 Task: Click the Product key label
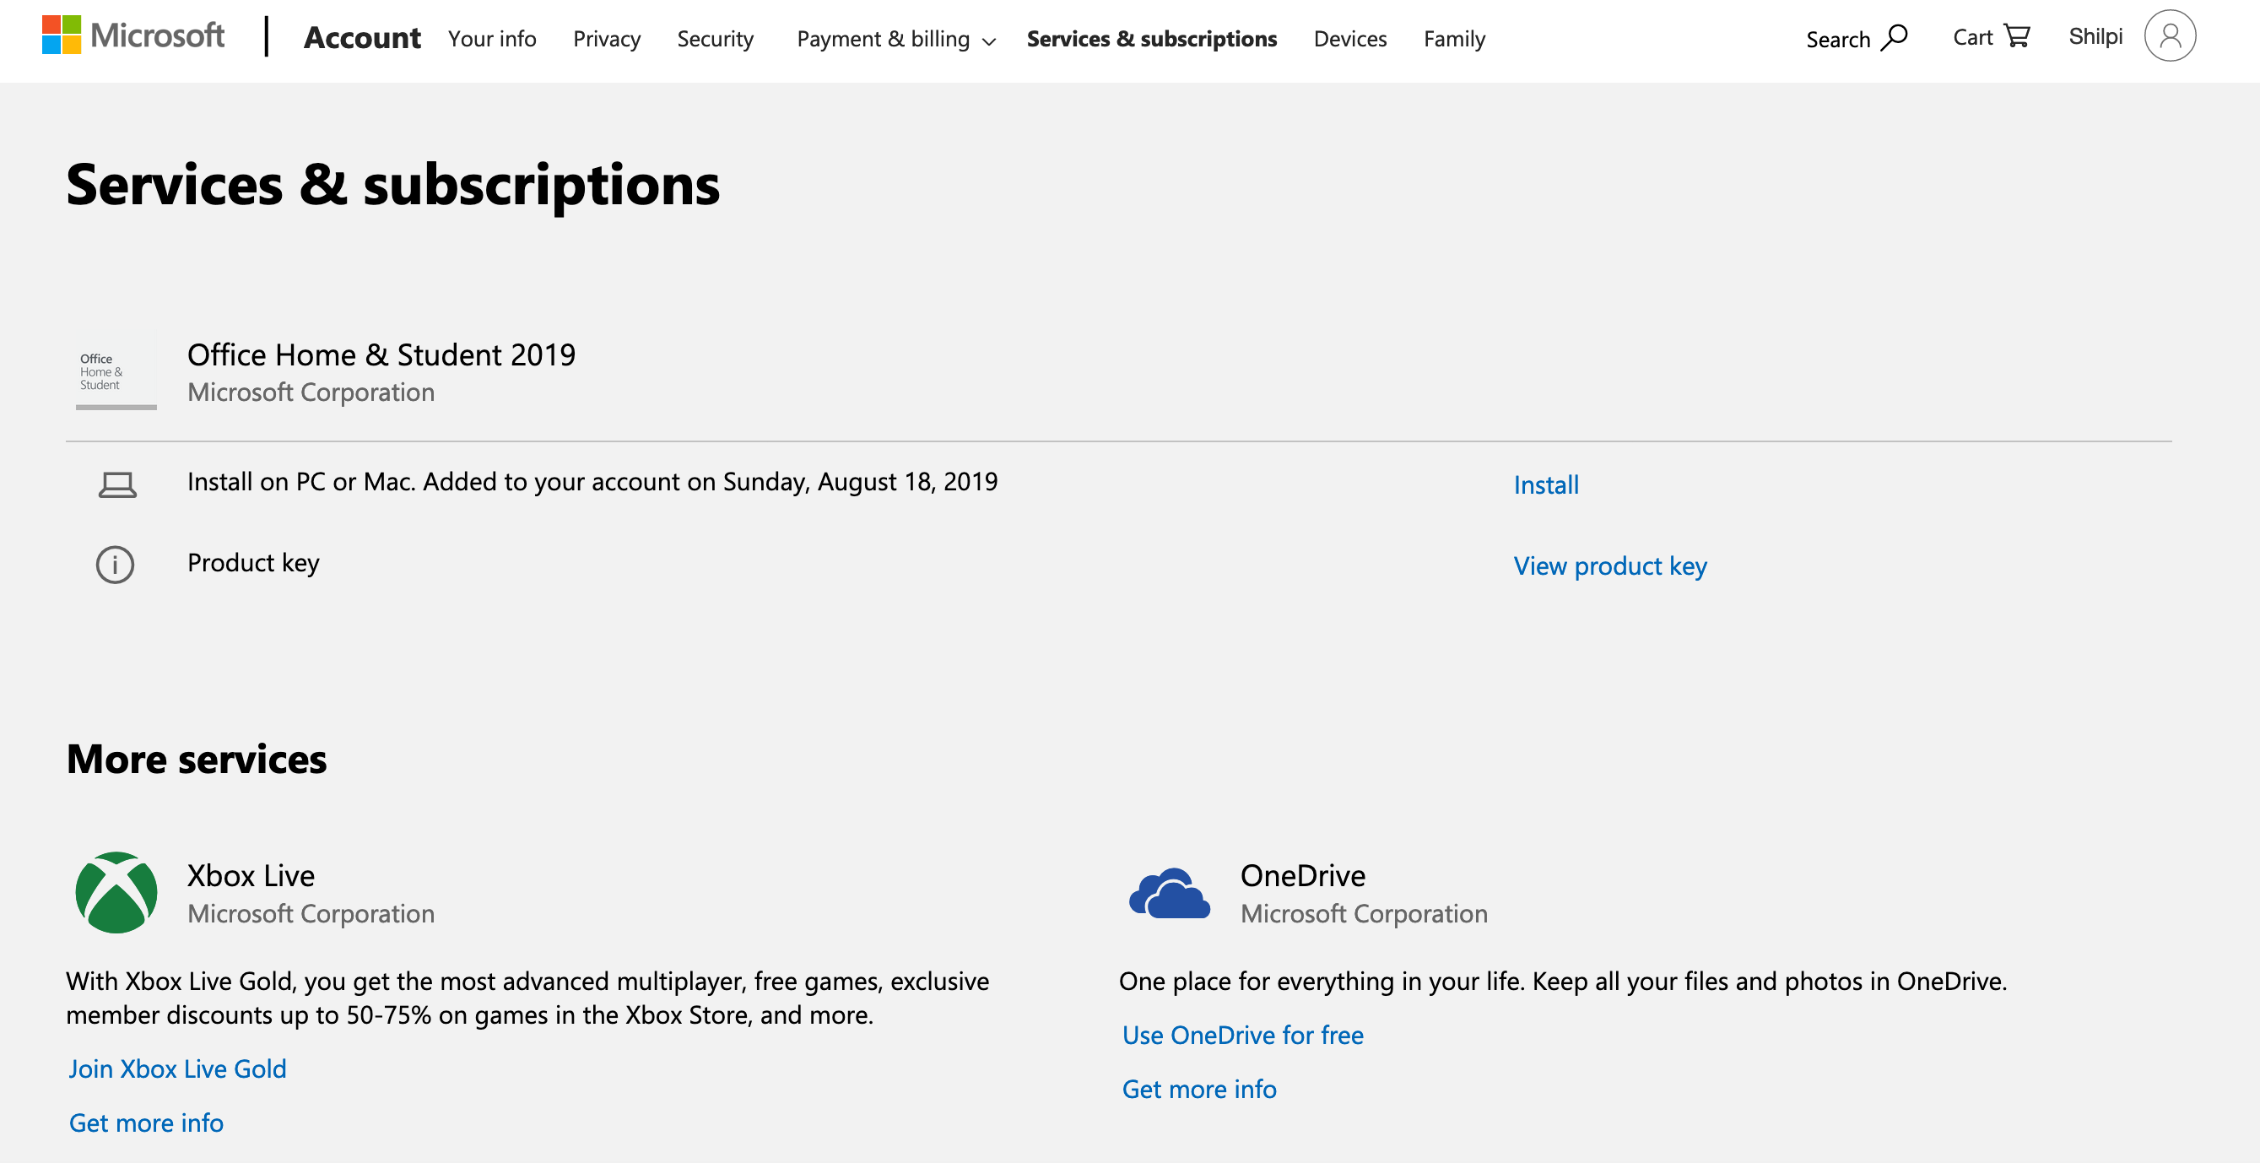253,563
